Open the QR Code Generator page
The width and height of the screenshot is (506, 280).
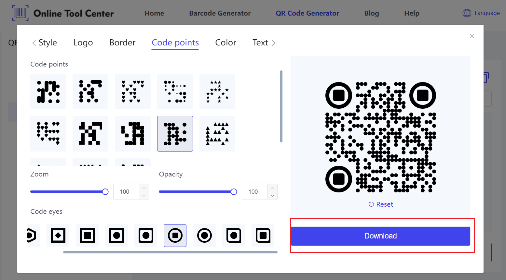[x=308, y=13]
